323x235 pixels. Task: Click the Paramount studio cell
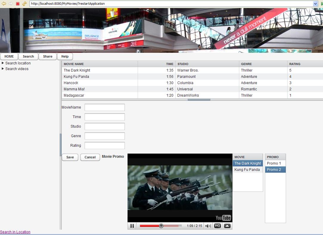[x=207, y=76]
